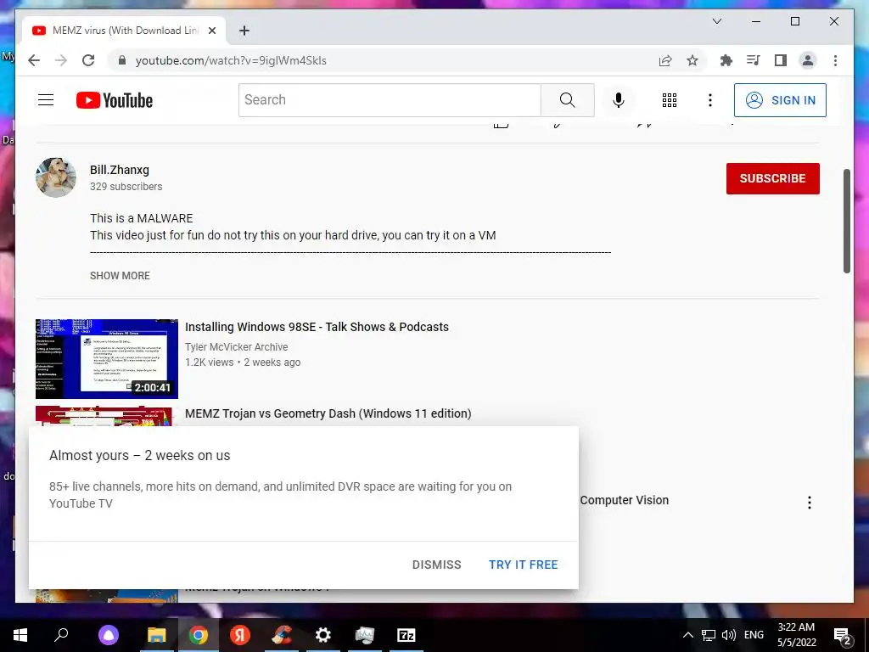The height and width of the screenshot is (652, 869).
Task: Click the page vertical scrollbar
Action: tap(846, 221)
